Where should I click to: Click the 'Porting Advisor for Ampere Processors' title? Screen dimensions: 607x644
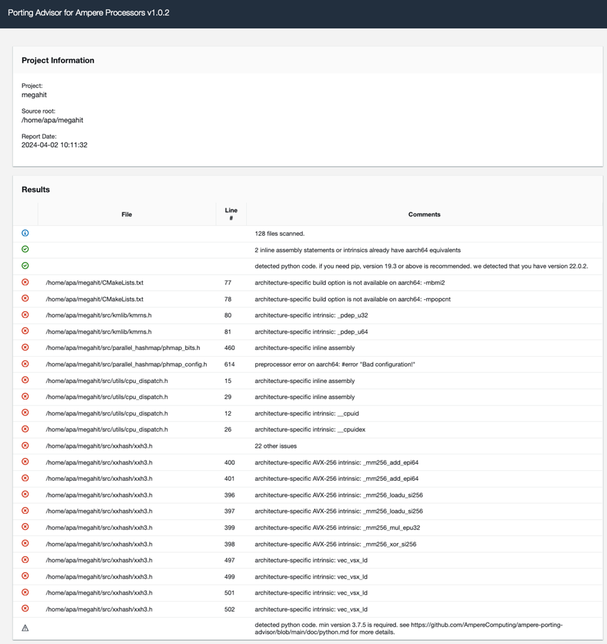click(88, 13)
